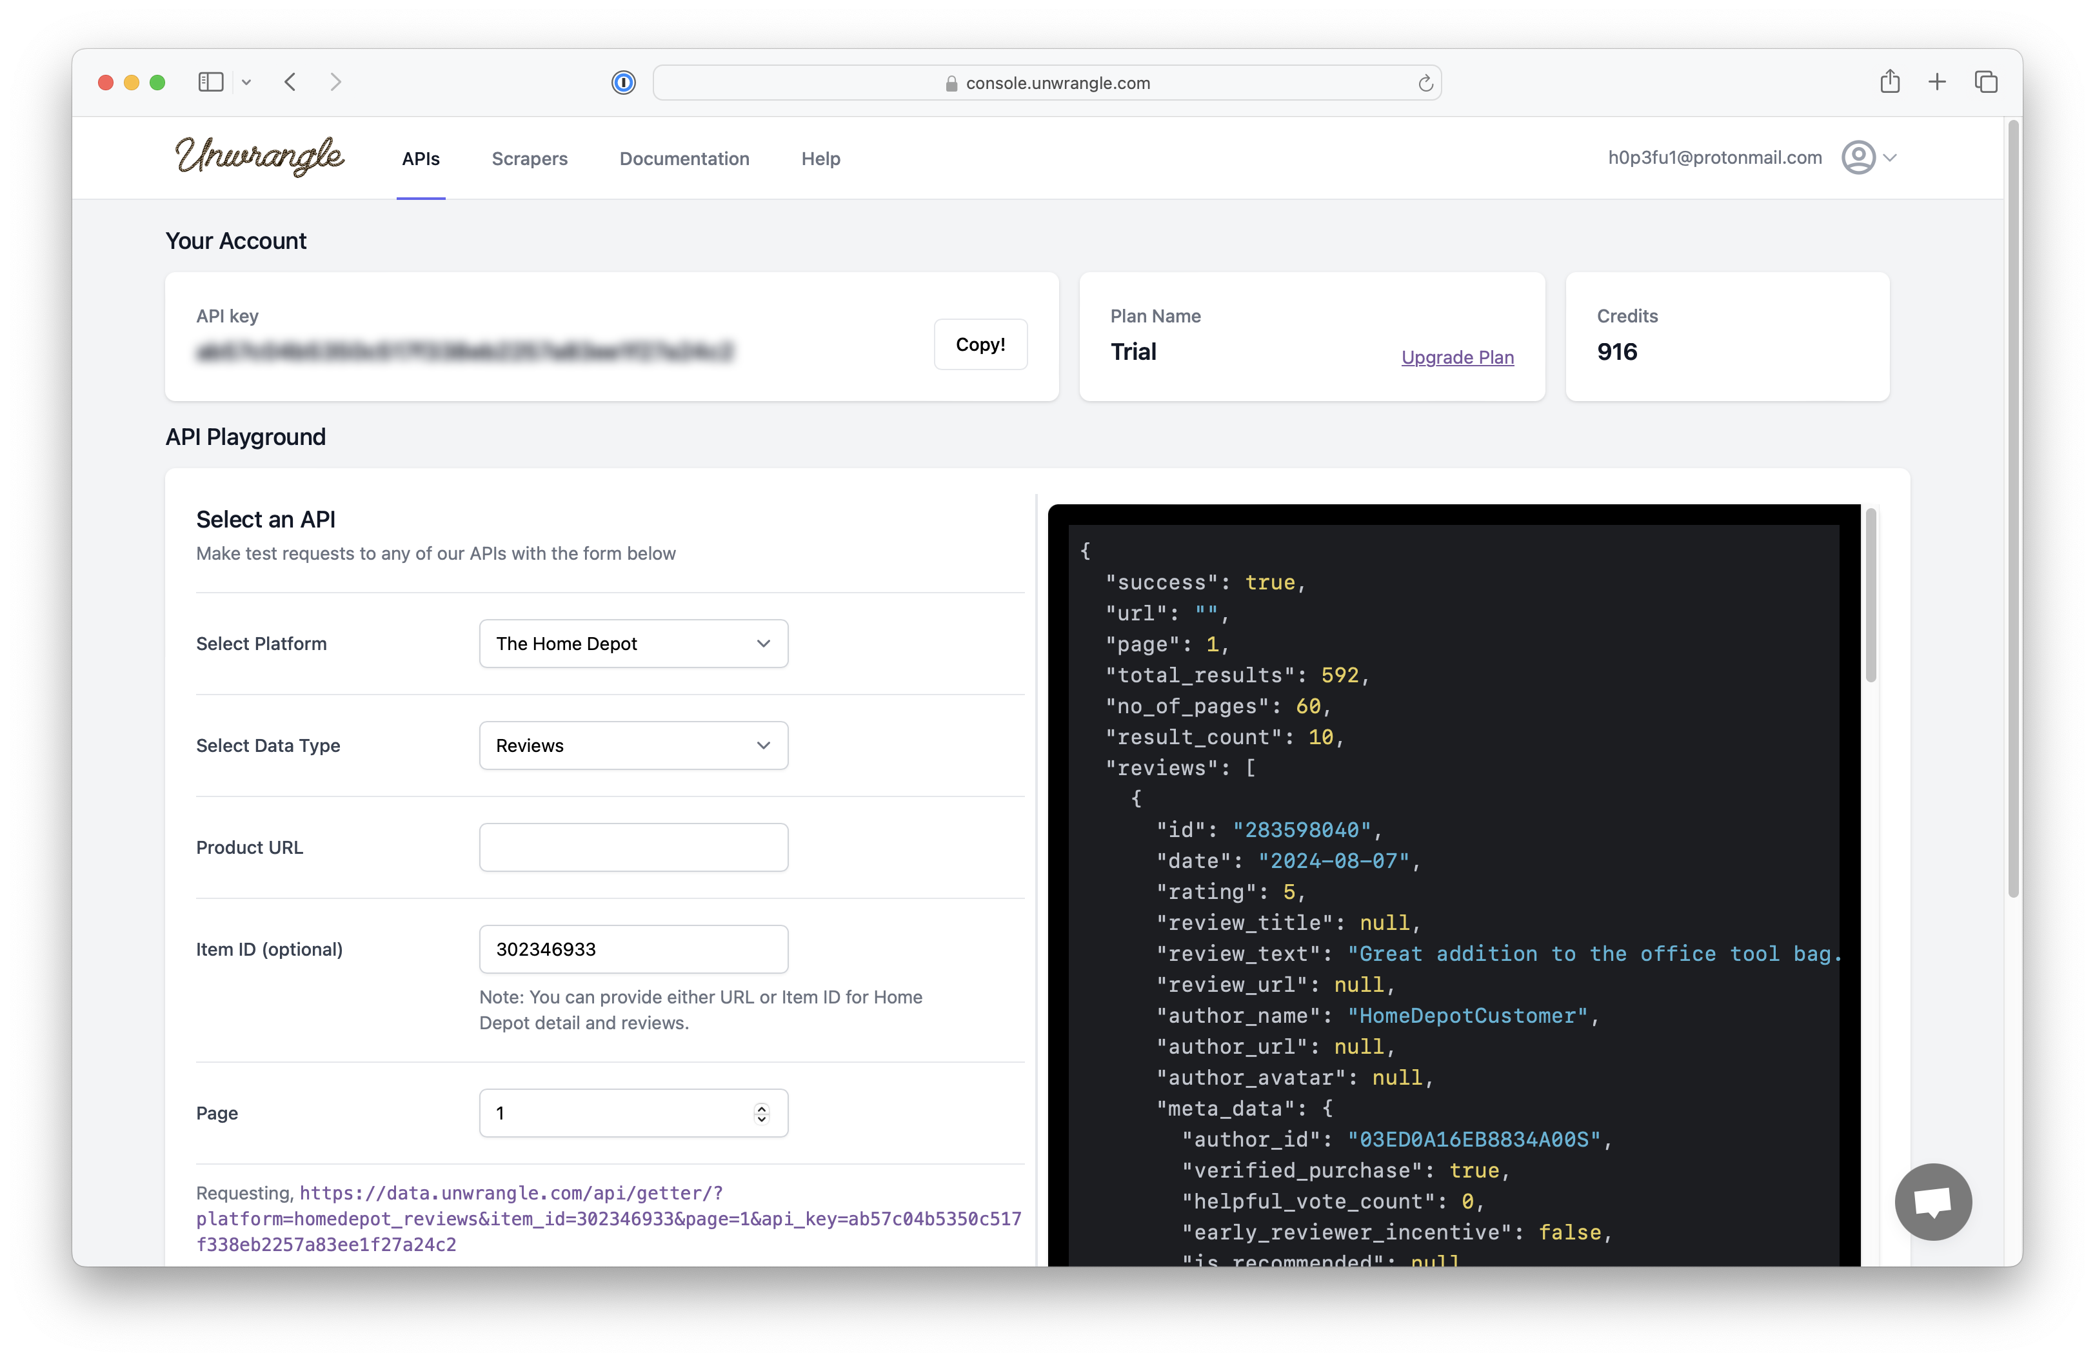The image size is (2095, 1362).
Task: Show the tab overview icon
Action: click(1986, 82)
